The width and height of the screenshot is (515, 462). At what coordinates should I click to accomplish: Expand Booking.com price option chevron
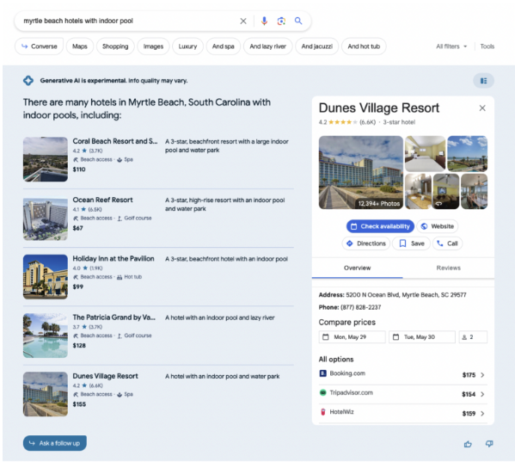click(x=482, y=375)
